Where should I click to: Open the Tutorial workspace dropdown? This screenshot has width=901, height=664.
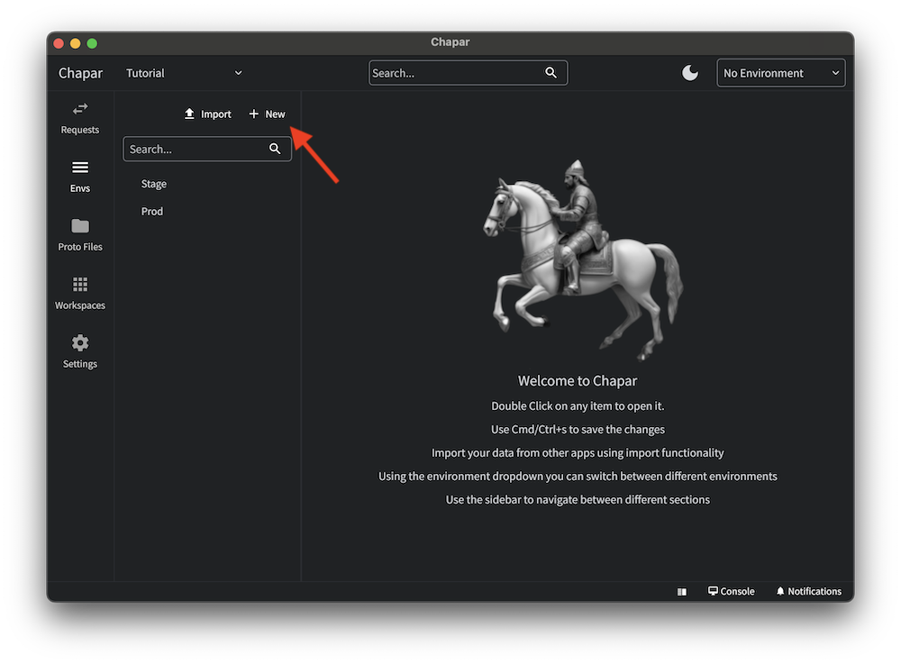coord(184,73)
